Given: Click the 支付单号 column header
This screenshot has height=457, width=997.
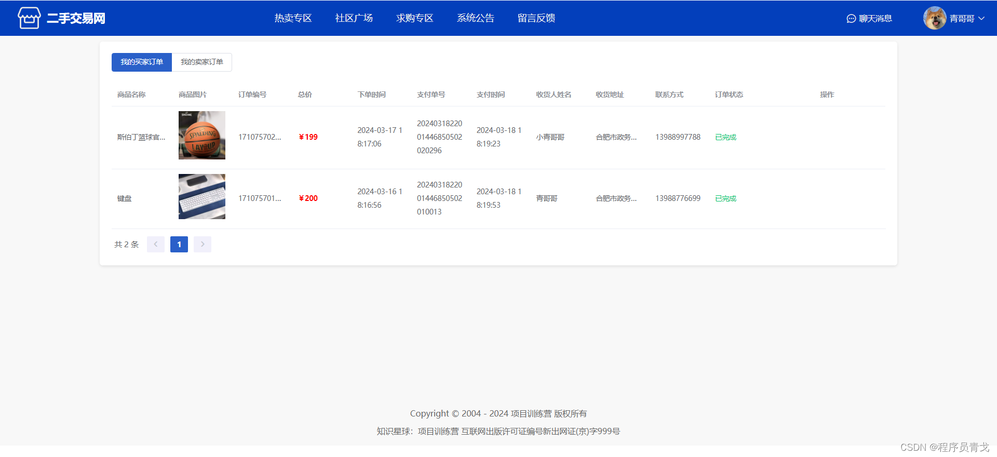Looking at the screenshot, I should 431,95.
